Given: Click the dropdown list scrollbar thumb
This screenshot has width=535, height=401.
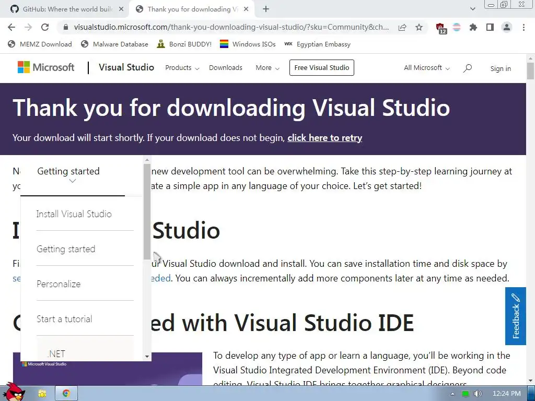Looking at the screenshot, I should (x=147, y=211).
